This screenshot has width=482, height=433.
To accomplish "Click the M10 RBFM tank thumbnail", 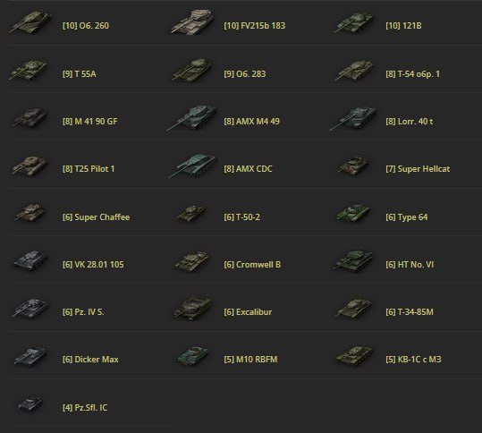I will [192, 356].
